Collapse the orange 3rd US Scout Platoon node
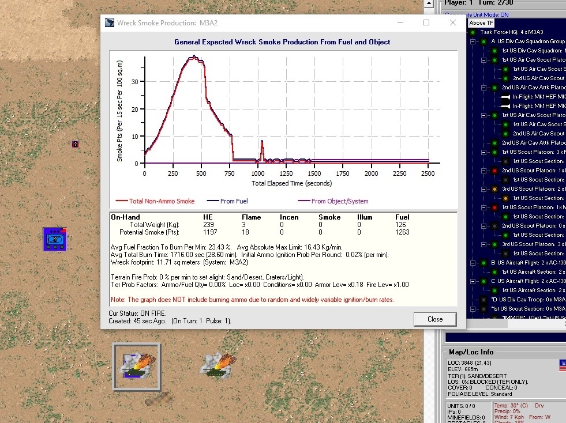Viewport: 566px width, 423px height. (x=483, y=189)
